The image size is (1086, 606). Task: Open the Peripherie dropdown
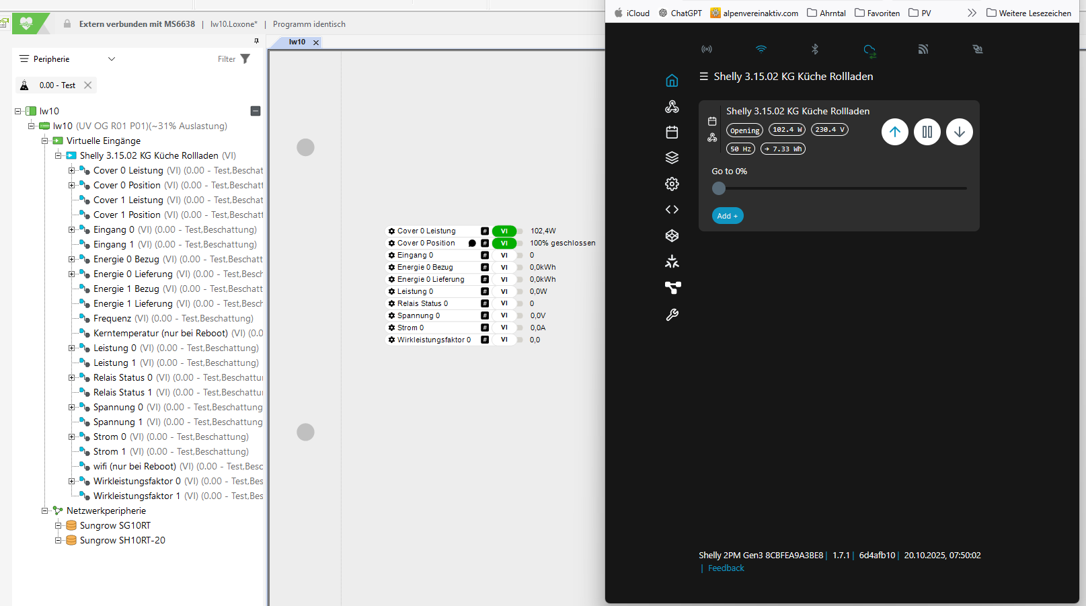(112, 59)
